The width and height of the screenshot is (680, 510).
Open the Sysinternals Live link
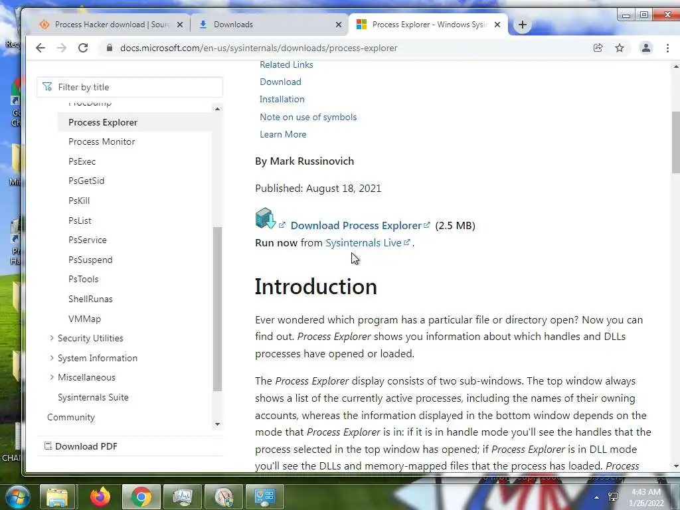click(x=363, y=243)
